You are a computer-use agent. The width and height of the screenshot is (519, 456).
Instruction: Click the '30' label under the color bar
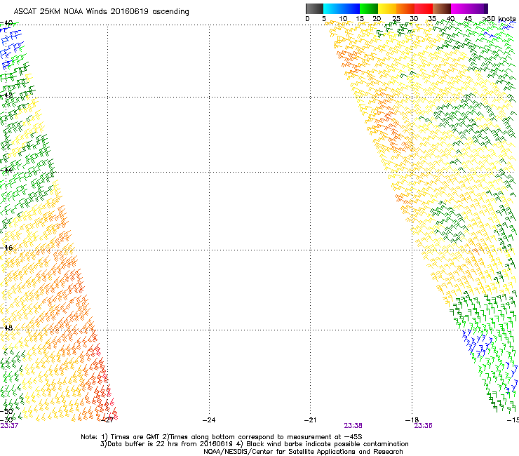(414, 18)
